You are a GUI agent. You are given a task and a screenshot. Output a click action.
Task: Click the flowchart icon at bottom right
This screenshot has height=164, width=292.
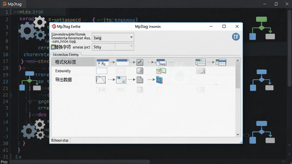point(262,132)
